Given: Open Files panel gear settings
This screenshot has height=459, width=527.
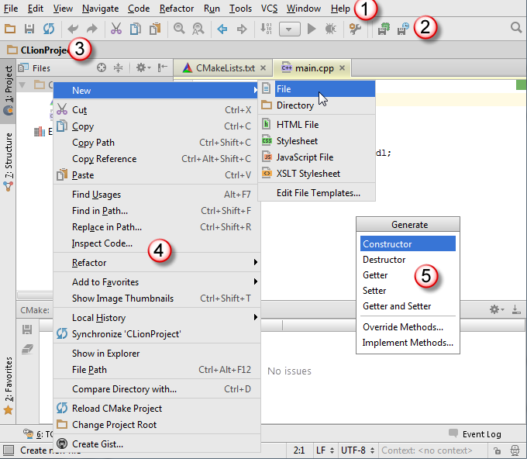Looking at the screenshot, I should point(143,68).
